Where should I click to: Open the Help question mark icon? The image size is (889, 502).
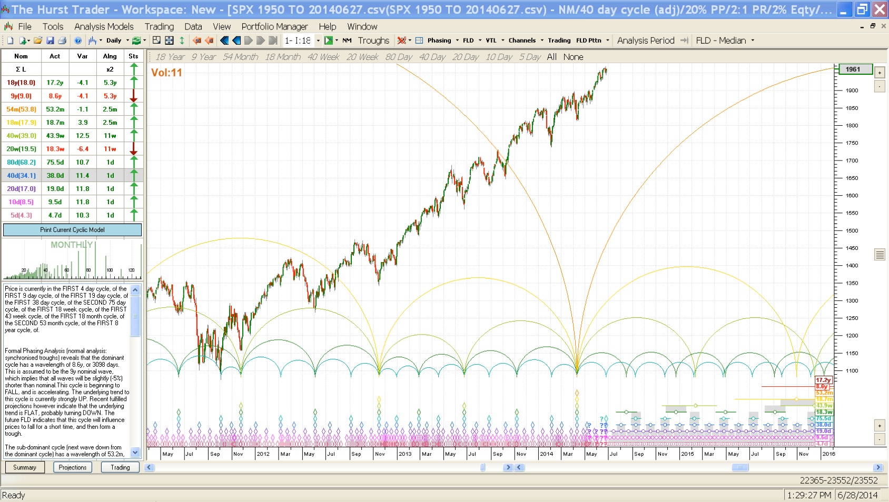(x=78, y=41)
